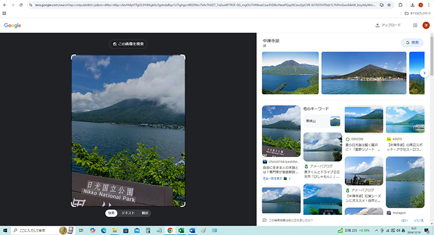Bookmark this page with the star icon
This screenshot has height=235, width=434.
(x=389, y=5)
